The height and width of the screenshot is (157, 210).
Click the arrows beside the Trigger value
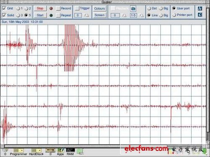click(86, 15)
